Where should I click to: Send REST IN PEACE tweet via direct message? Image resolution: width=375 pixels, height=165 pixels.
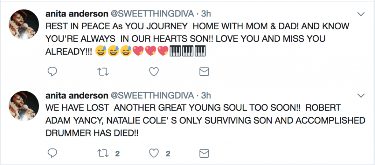204,71
